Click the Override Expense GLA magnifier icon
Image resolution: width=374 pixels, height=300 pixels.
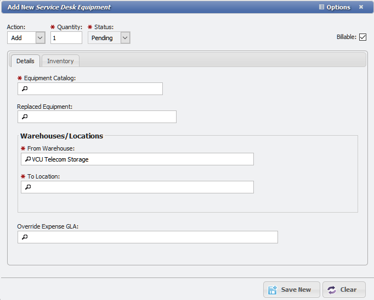click(24, 237)
